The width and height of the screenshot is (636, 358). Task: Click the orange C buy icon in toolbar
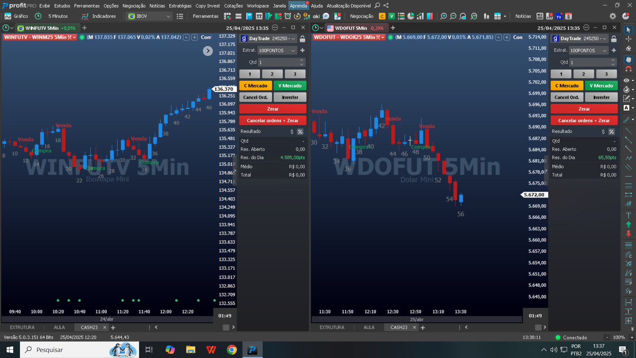coord(382,16)
